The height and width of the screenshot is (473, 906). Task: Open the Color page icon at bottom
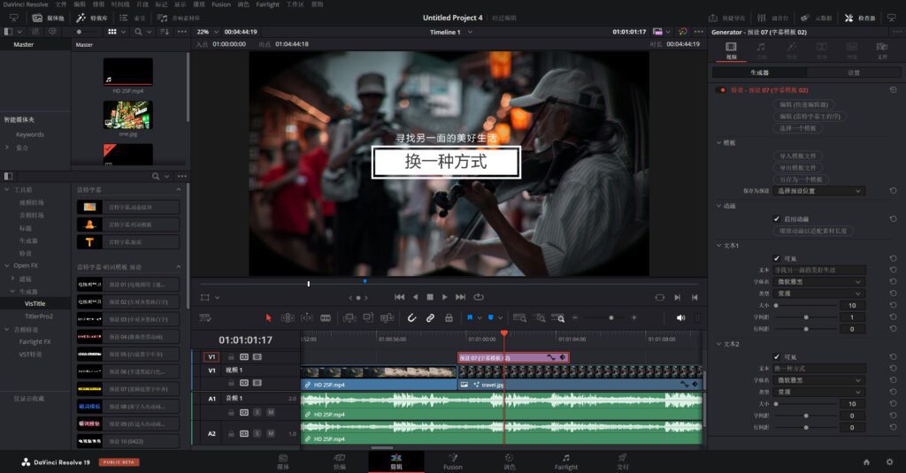point(509,458)
